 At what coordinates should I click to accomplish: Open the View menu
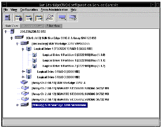14,10
